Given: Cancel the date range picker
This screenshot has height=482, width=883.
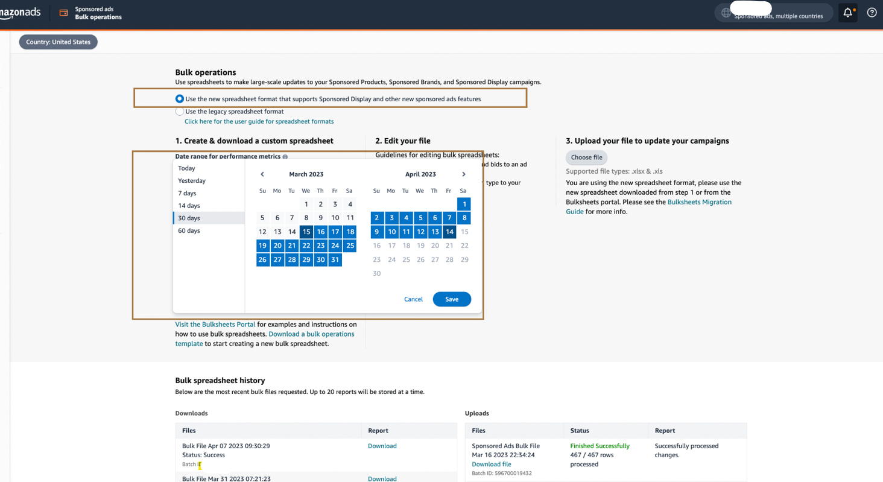Looking at the screenshot, I should 413,299.
